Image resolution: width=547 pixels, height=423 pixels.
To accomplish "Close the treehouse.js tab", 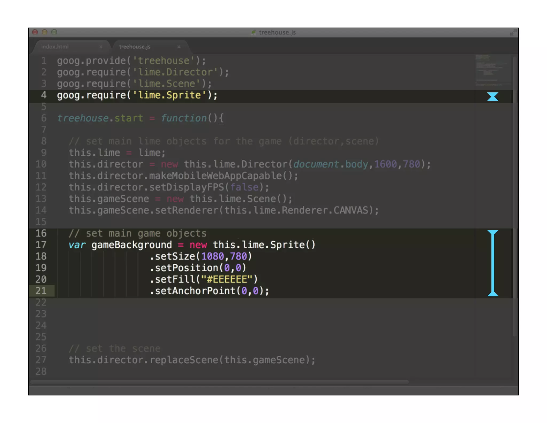I will (179, 47).
